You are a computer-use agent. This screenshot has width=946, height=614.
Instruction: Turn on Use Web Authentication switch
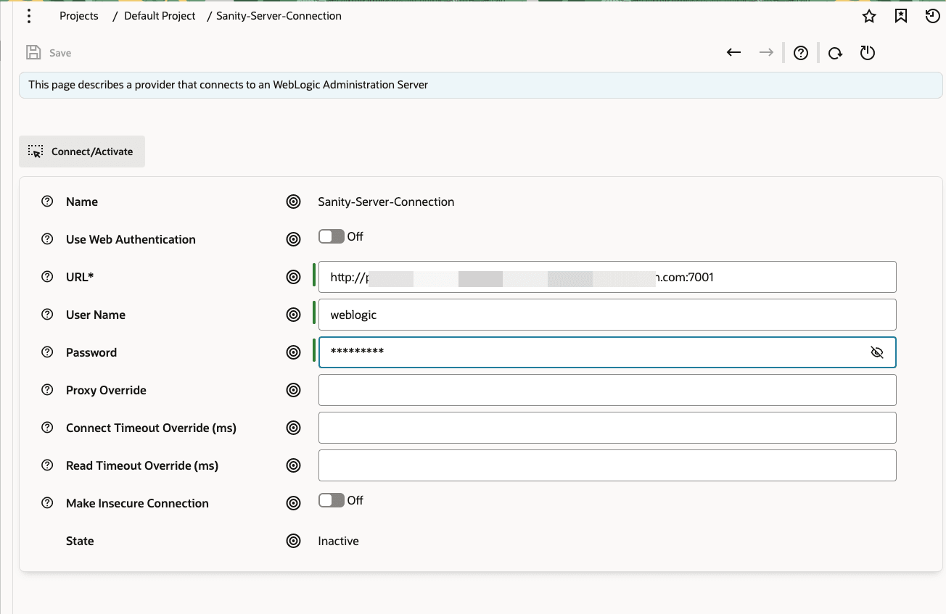[332, 236]
